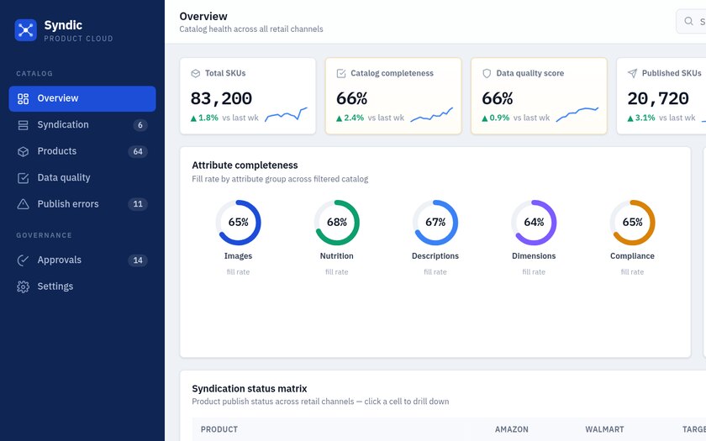706x441 pixels.
Task: Click the PRODUCT column header
Action: [219, 429]
